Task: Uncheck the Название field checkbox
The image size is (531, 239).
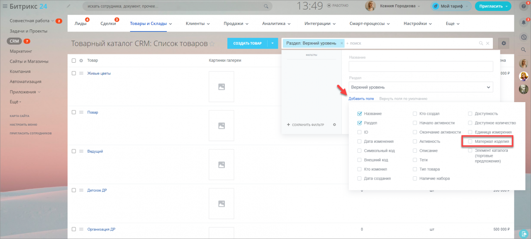Action: coord(359,114)
